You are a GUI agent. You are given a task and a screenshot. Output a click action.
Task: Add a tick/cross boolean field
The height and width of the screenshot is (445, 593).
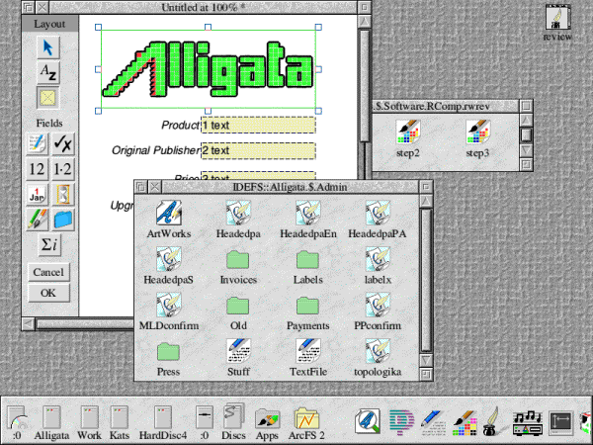[62, 144]
